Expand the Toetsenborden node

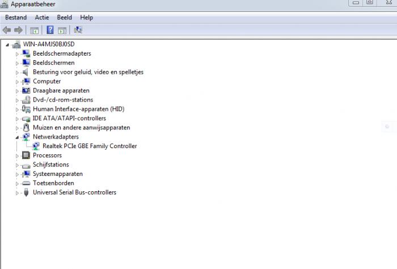[x=17, y=184]
